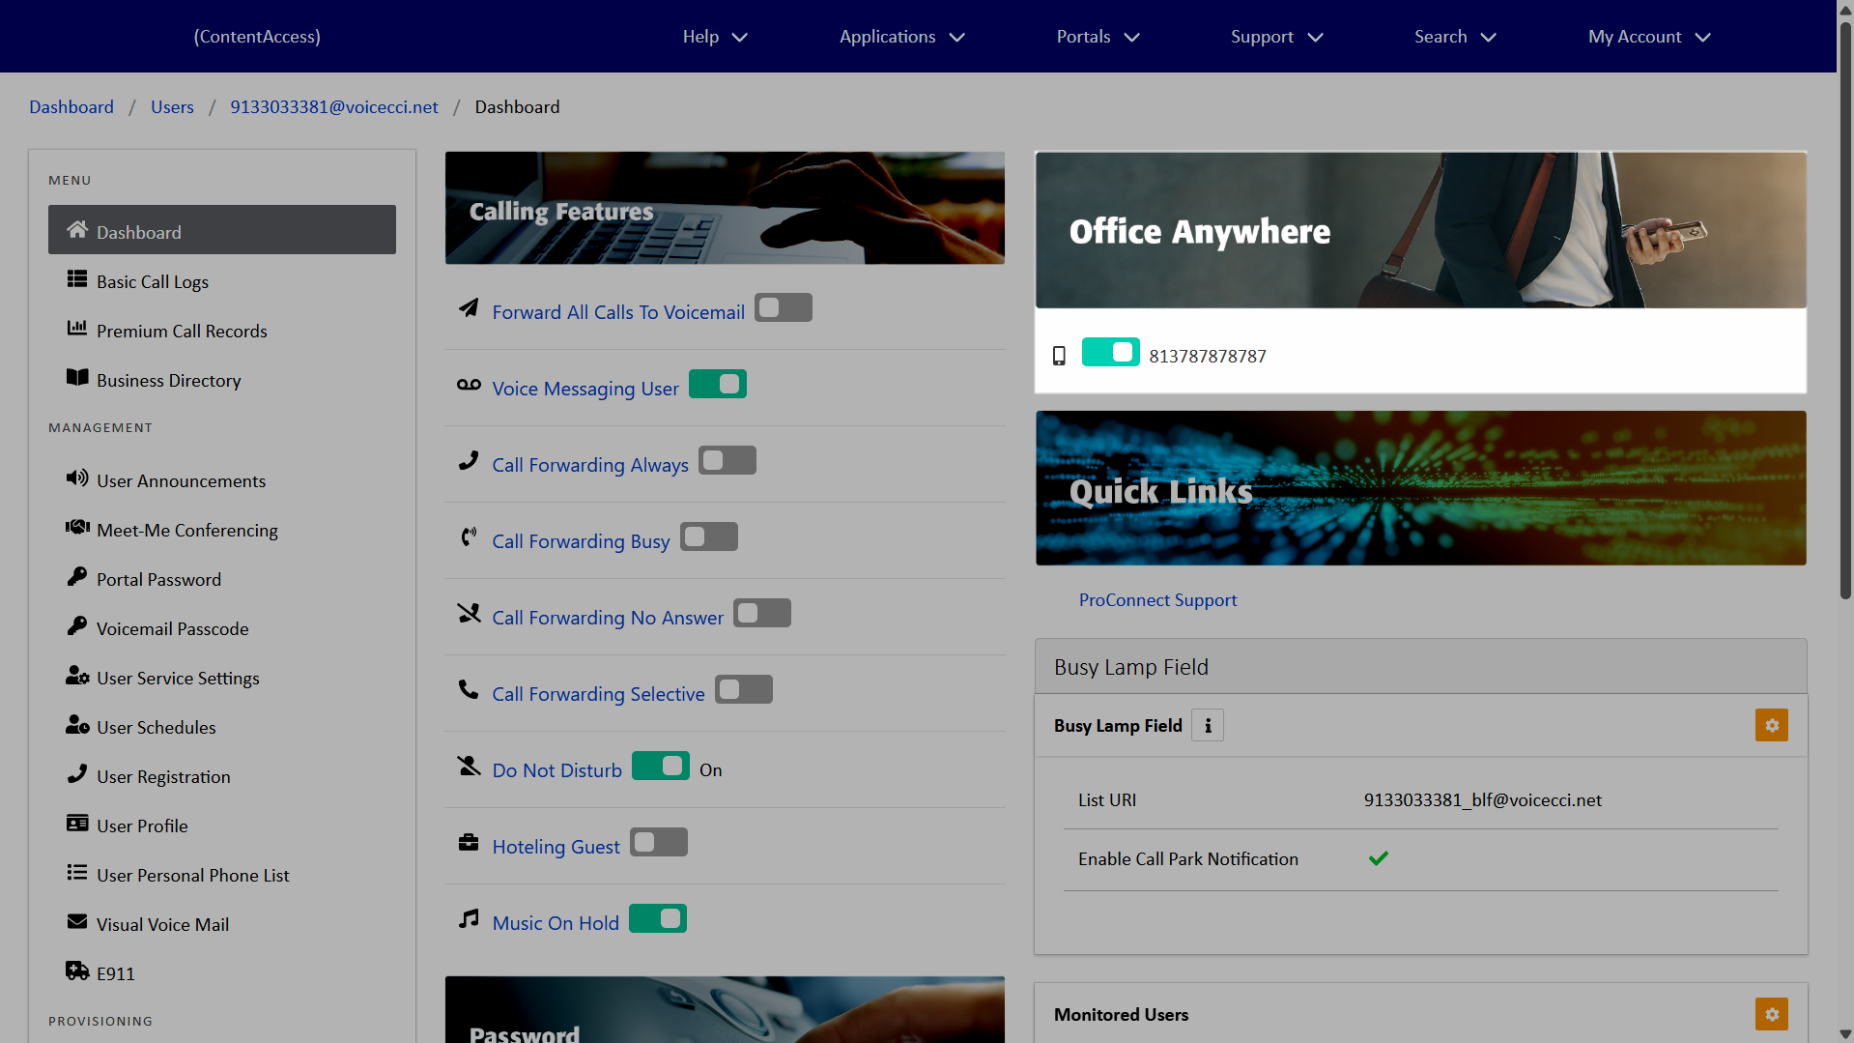
Task: Click the E911 ambulance icon
Action: point(77,971)
